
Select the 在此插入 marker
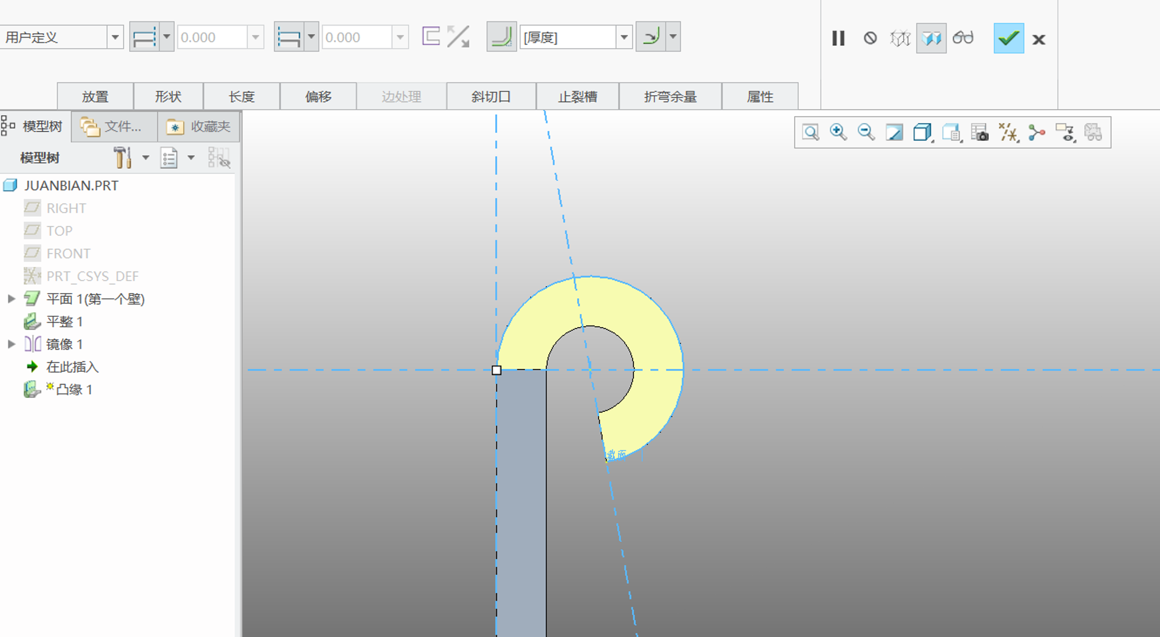tap(72, 367)
